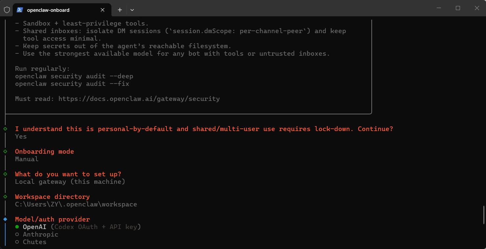Minimize the terminal window

[439, 8]
